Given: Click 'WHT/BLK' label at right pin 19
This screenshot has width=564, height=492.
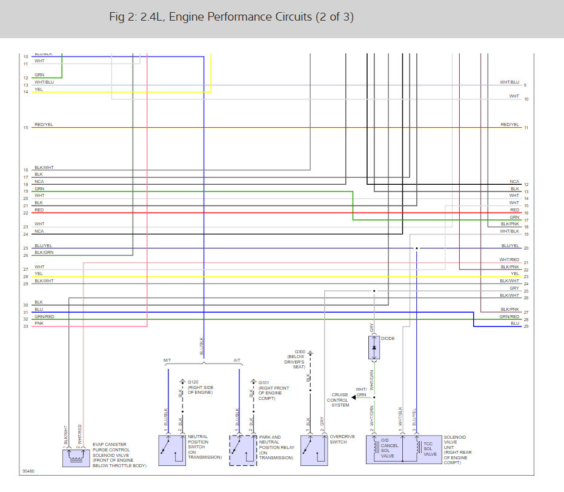Looking at the screenshot, I should tap(509, 231).
